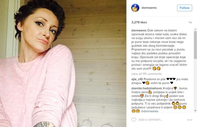The height and width of the screenshot is (127, 197).
Task: Open the three-dot more options menu
Action: (x=190, y=120)
